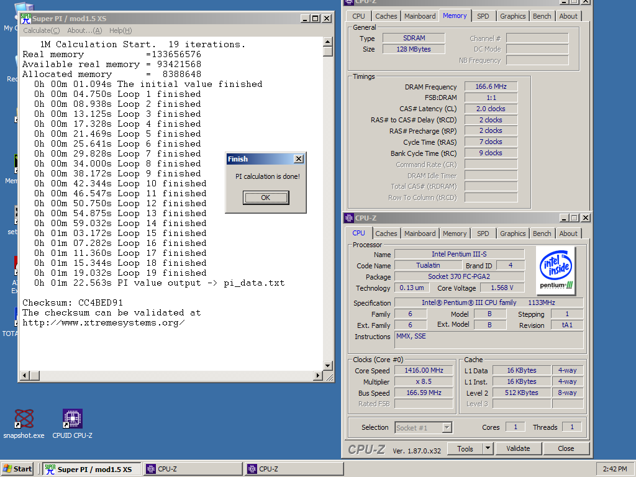Viewport: 636px width, 477px height.
Task: Open the snapshot.exe desktop shortcut
Action: point(24,424)
